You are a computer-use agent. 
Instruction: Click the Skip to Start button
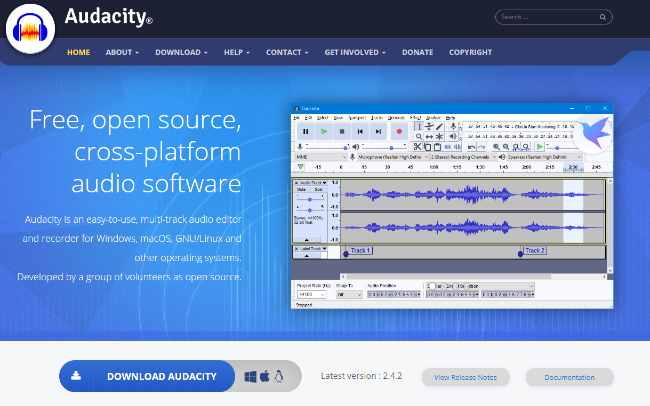pos(360,131)
